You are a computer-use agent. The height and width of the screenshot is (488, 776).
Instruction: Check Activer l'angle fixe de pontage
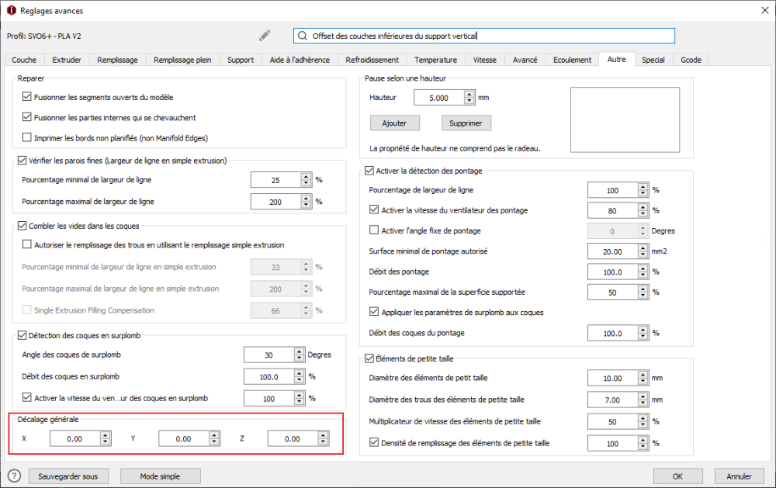(374, 230)
